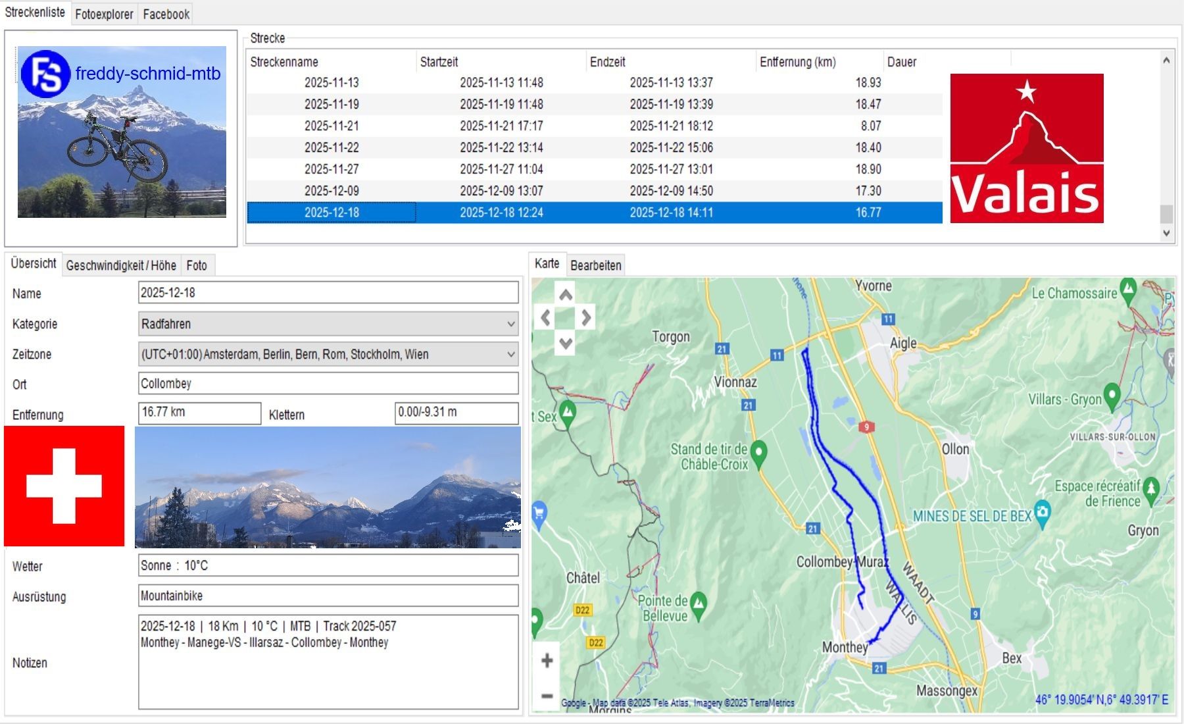The height and width of the screenshot is (724, 1184).
Task: Pan the map down with arrow
Action: tap(565, 342)
